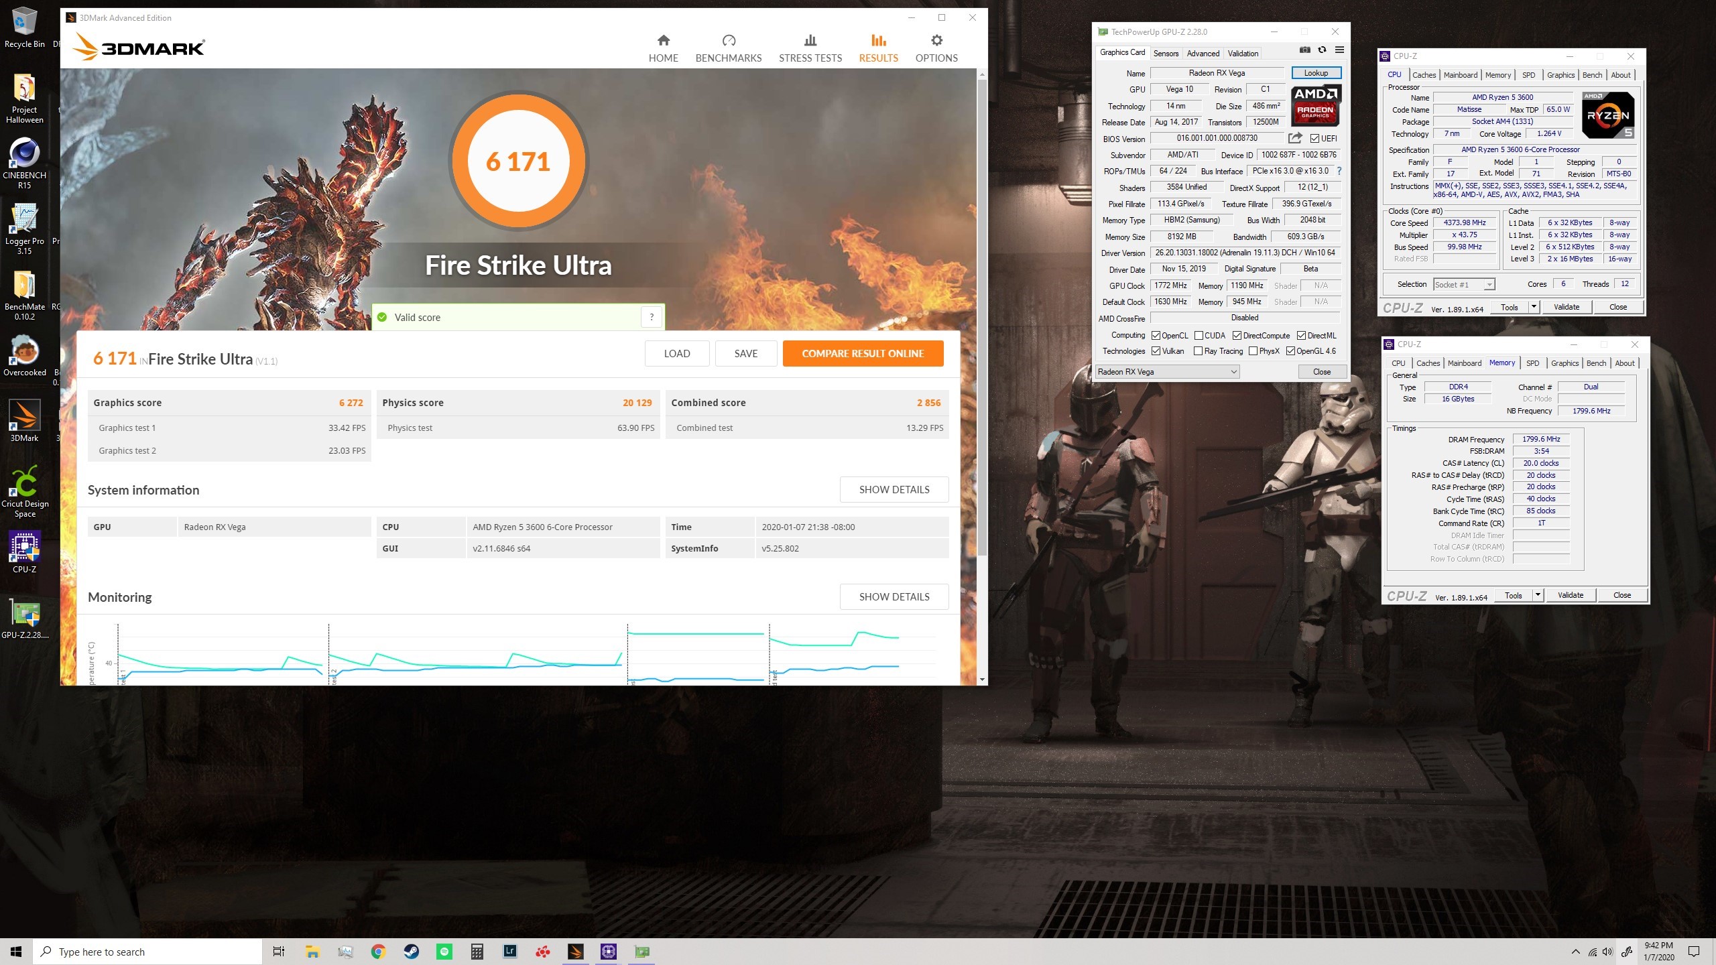This screenshot has width=1716, height=965.
Task: Toggle the UEFI checkbox in GPU-Z
Action: (x=1314, y=139)
